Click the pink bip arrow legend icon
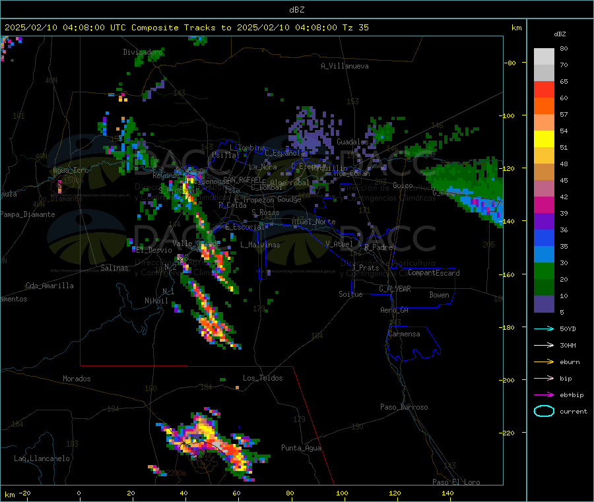594x502 pixels. (544, 378)
